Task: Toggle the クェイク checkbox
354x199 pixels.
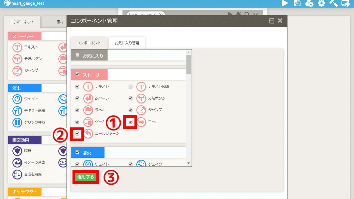Action: pyautogui.click(x=130, y=164)
